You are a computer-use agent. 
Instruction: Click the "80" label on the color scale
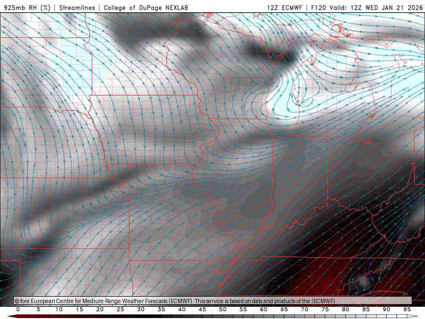346,309
